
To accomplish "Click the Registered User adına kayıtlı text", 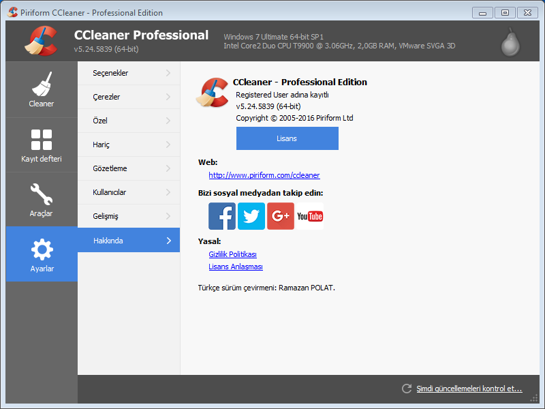I will [x=282, y=95].
